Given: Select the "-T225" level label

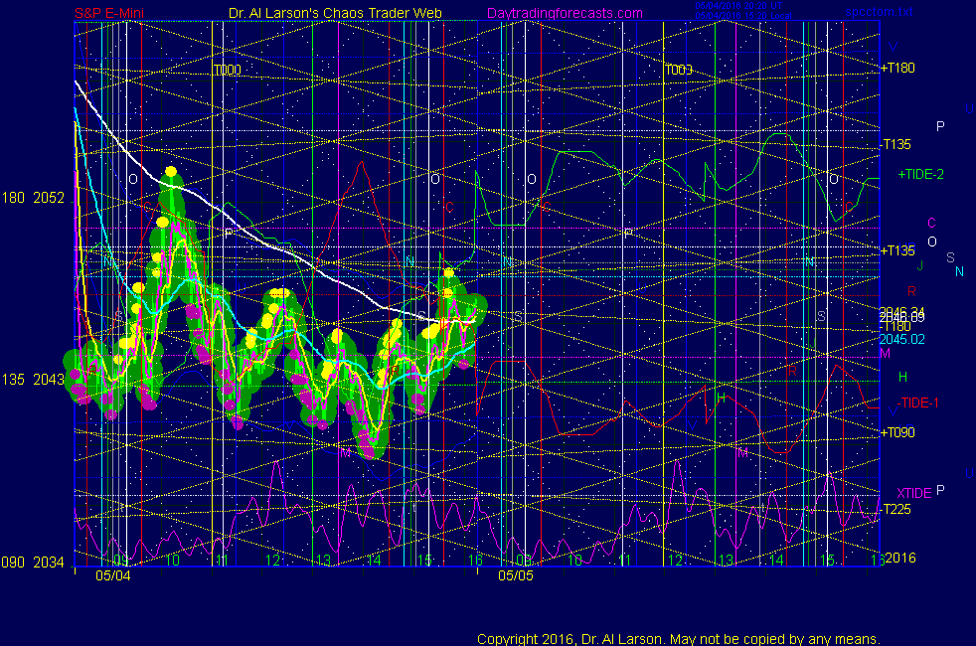Looking at the screenshot, I should 895,509.
